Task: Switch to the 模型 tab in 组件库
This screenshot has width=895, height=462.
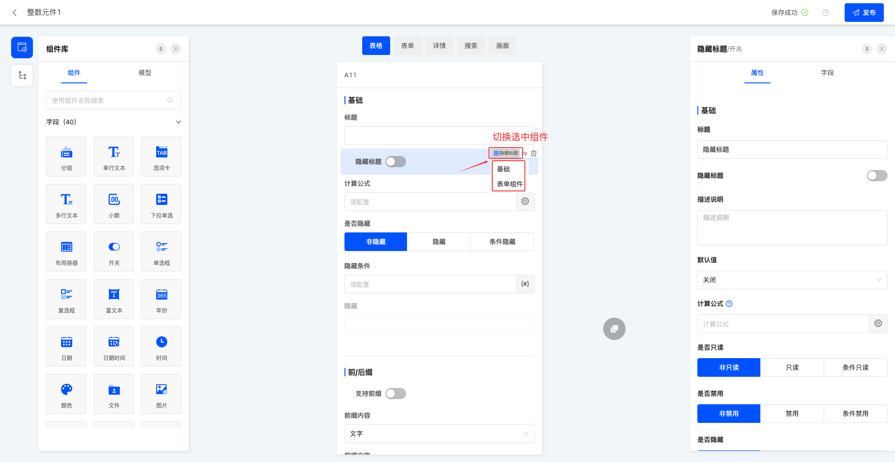Action: pos(145,73)
